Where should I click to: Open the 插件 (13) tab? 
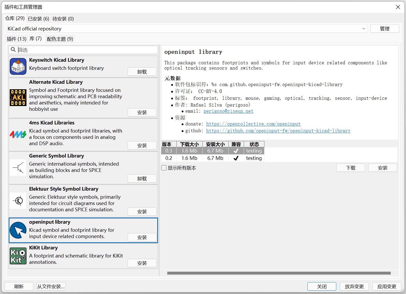pyautogui.click(x=17, y=39)
